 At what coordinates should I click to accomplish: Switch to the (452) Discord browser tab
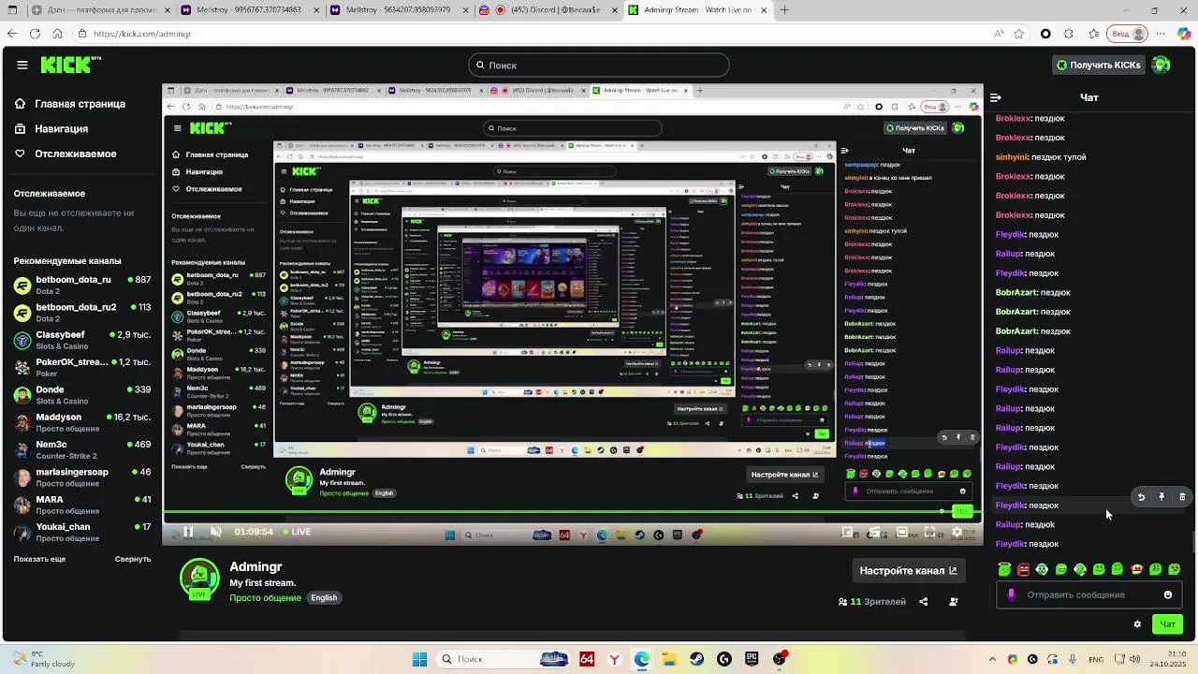click(548, 10)
